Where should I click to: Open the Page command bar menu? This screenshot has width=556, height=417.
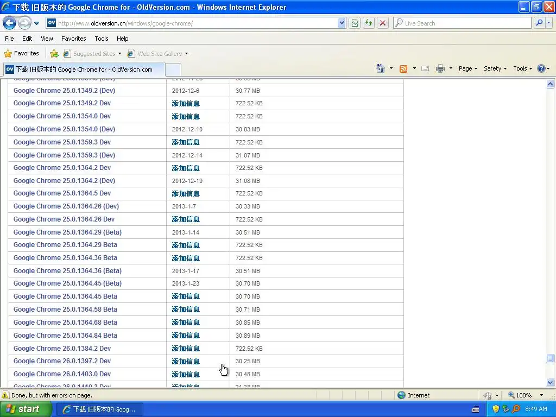(468, 68)
